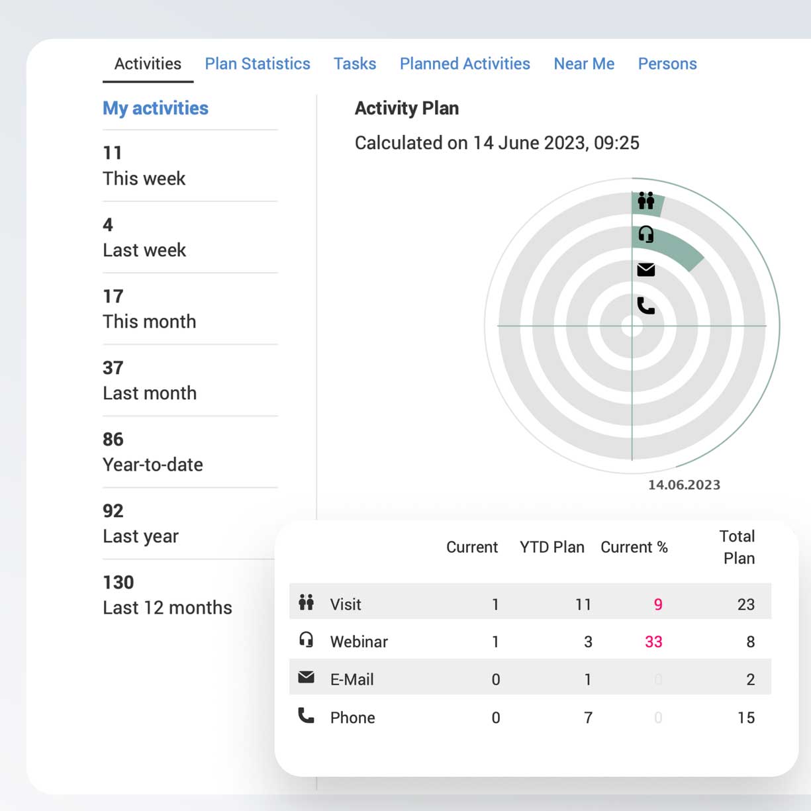Open the 17 This month entry
The height and width of the screenshot is (811, 811).
[190, 309]
